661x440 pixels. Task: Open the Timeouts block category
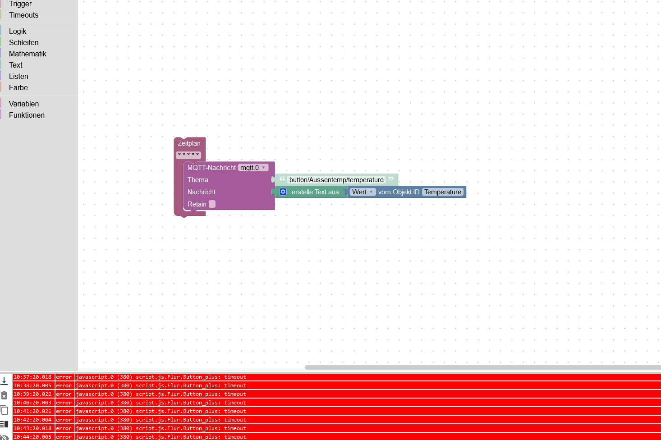click(x=23, y=15)
